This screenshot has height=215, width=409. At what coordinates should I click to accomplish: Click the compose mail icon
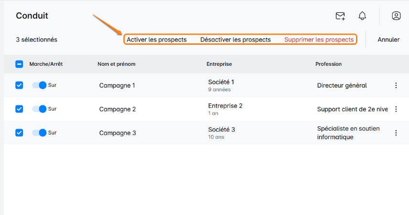340,16
